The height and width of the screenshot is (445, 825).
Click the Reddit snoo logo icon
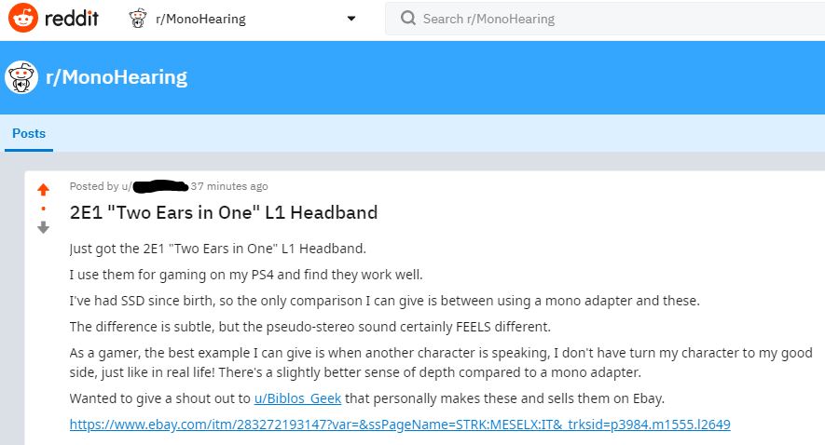click(23, 19)
